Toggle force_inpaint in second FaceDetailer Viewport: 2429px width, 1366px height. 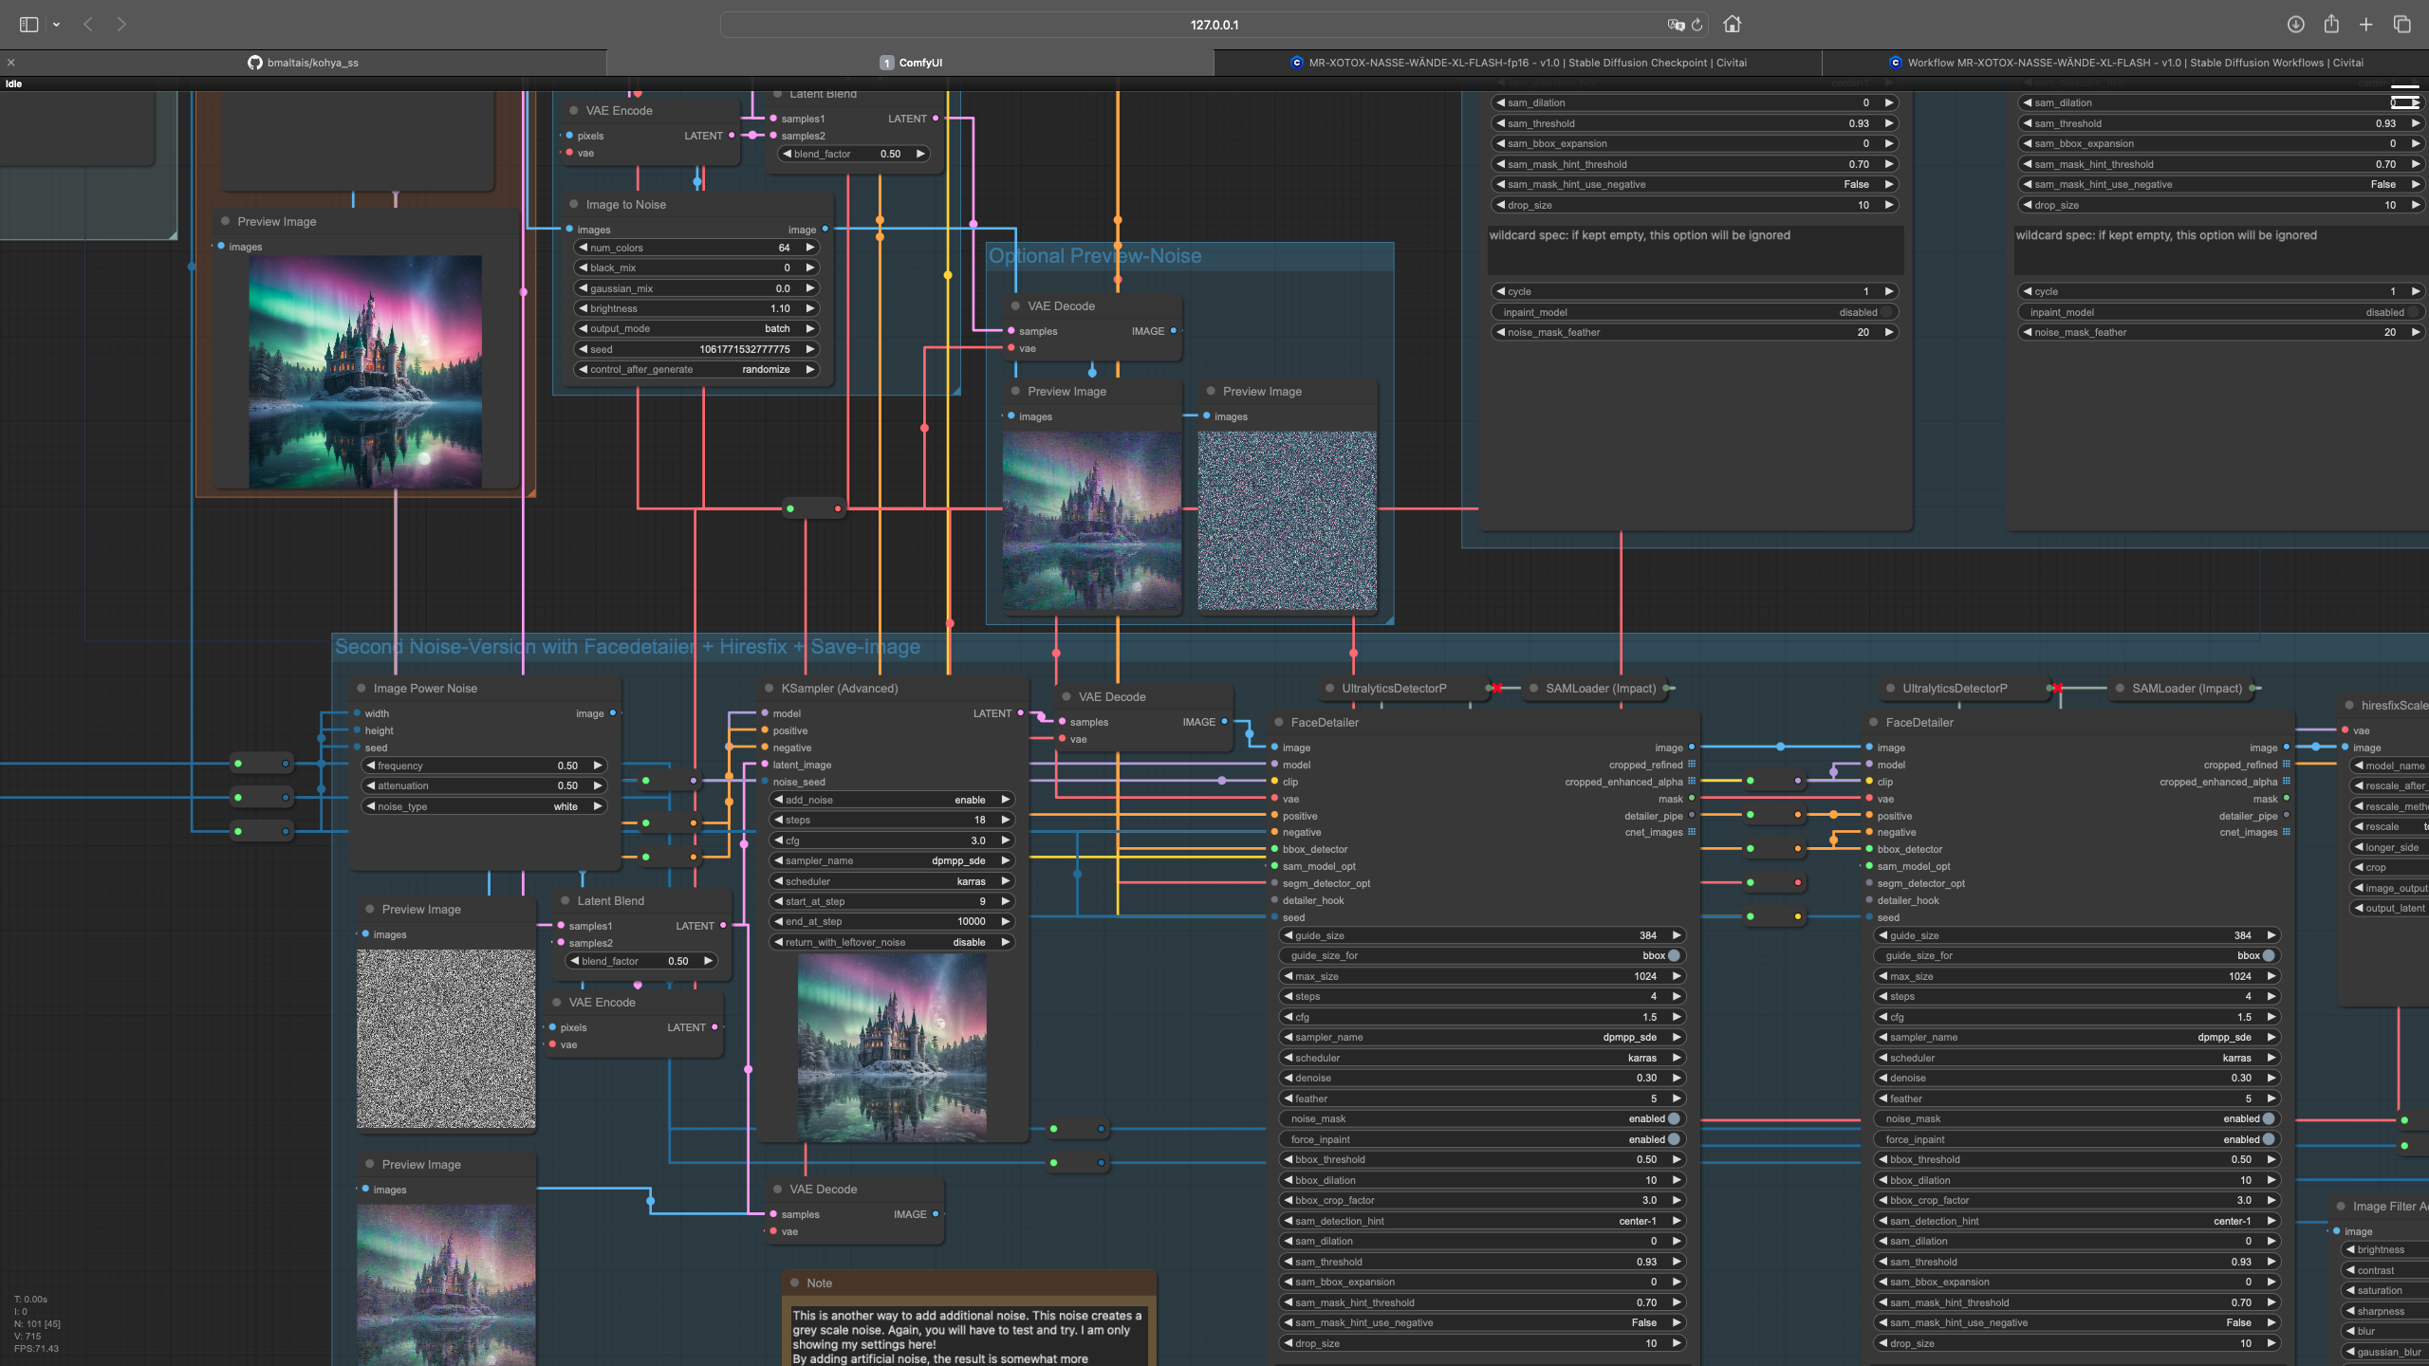pos(2268,1139)
